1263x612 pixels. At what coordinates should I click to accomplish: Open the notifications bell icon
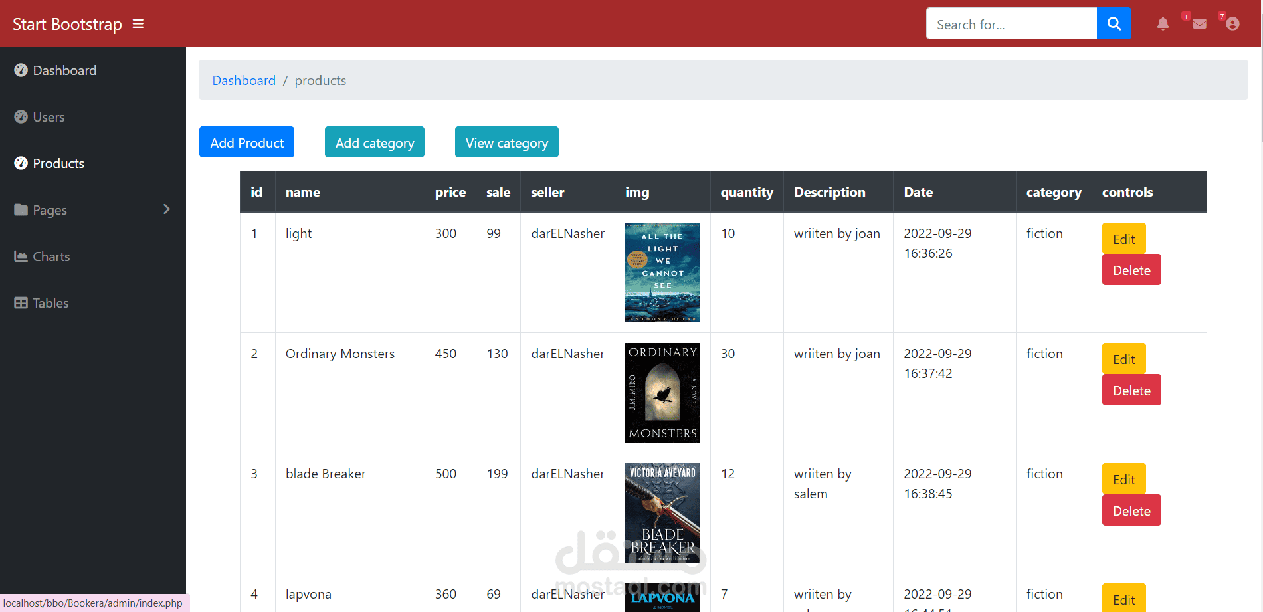pyautogui.click(x=1163, y=24)
